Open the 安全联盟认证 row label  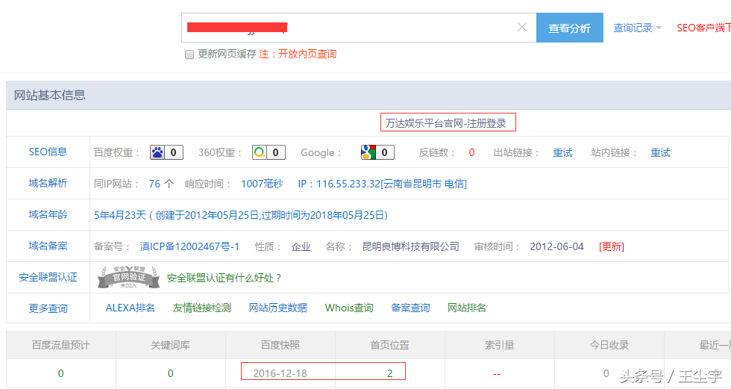(x=48, y=277)
